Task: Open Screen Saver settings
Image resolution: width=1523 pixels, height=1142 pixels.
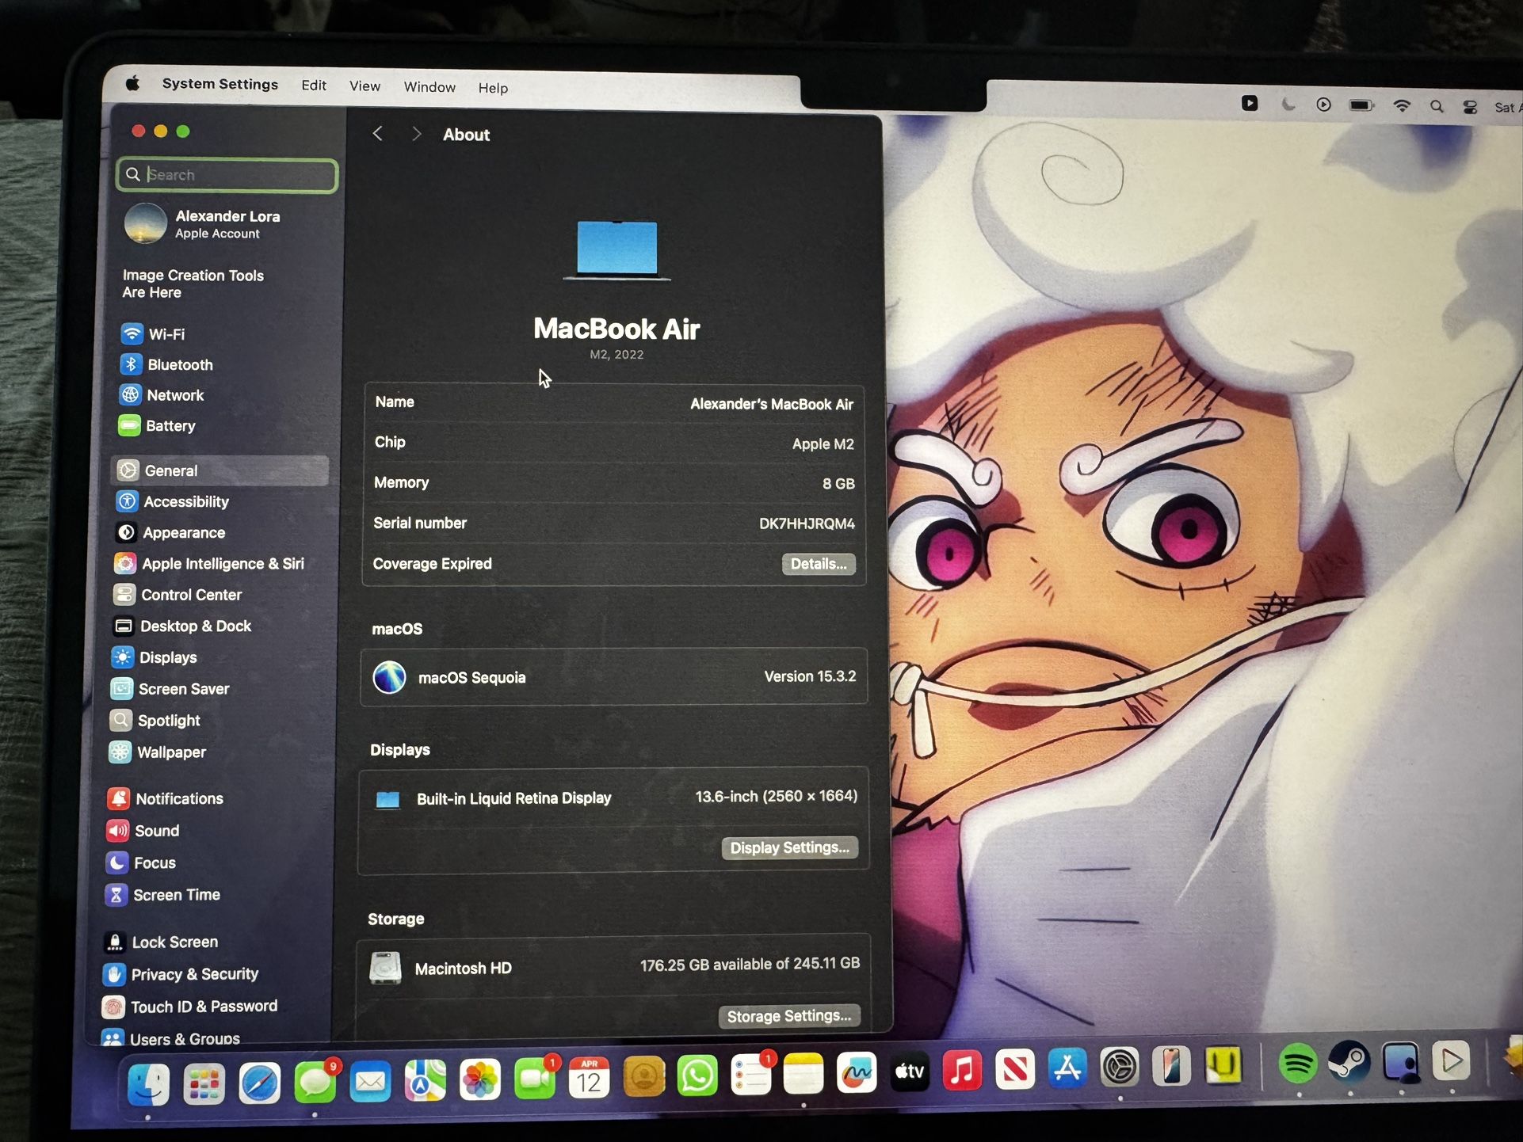Action: coord(170,689)
